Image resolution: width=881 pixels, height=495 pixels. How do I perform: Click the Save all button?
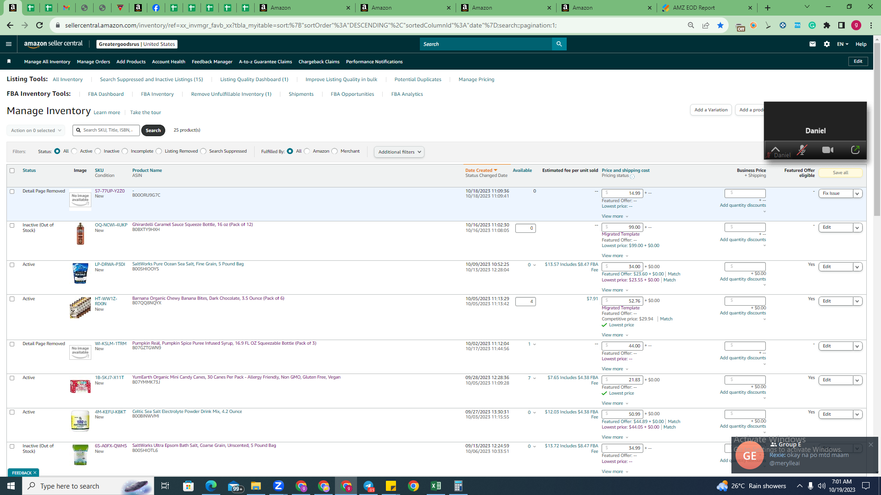tap(841, 173)
